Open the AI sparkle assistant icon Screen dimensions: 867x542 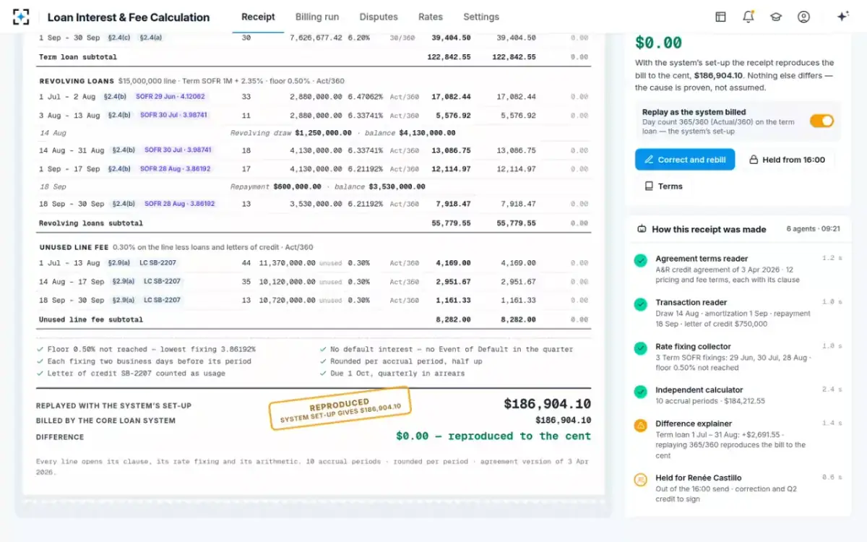click(x=842, y=17)
